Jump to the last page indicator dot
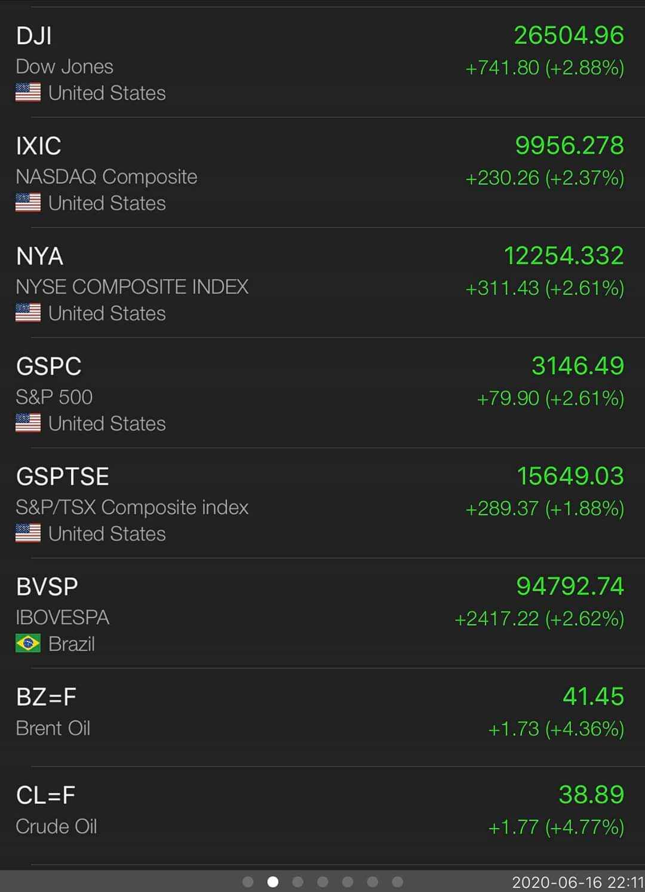645x892 pixels. (x=397, y=882)
